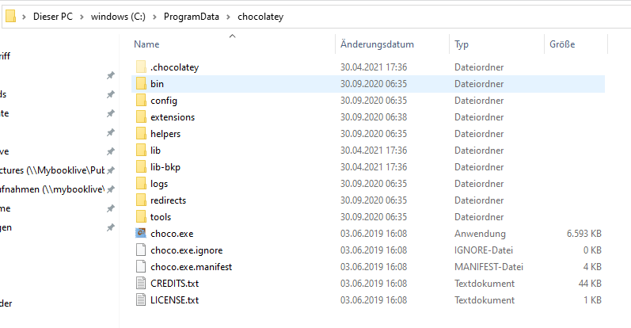Click pin icon beside Mybooklive Pictures entry
The width and height of the screenshot is (631, 328).
111,170
